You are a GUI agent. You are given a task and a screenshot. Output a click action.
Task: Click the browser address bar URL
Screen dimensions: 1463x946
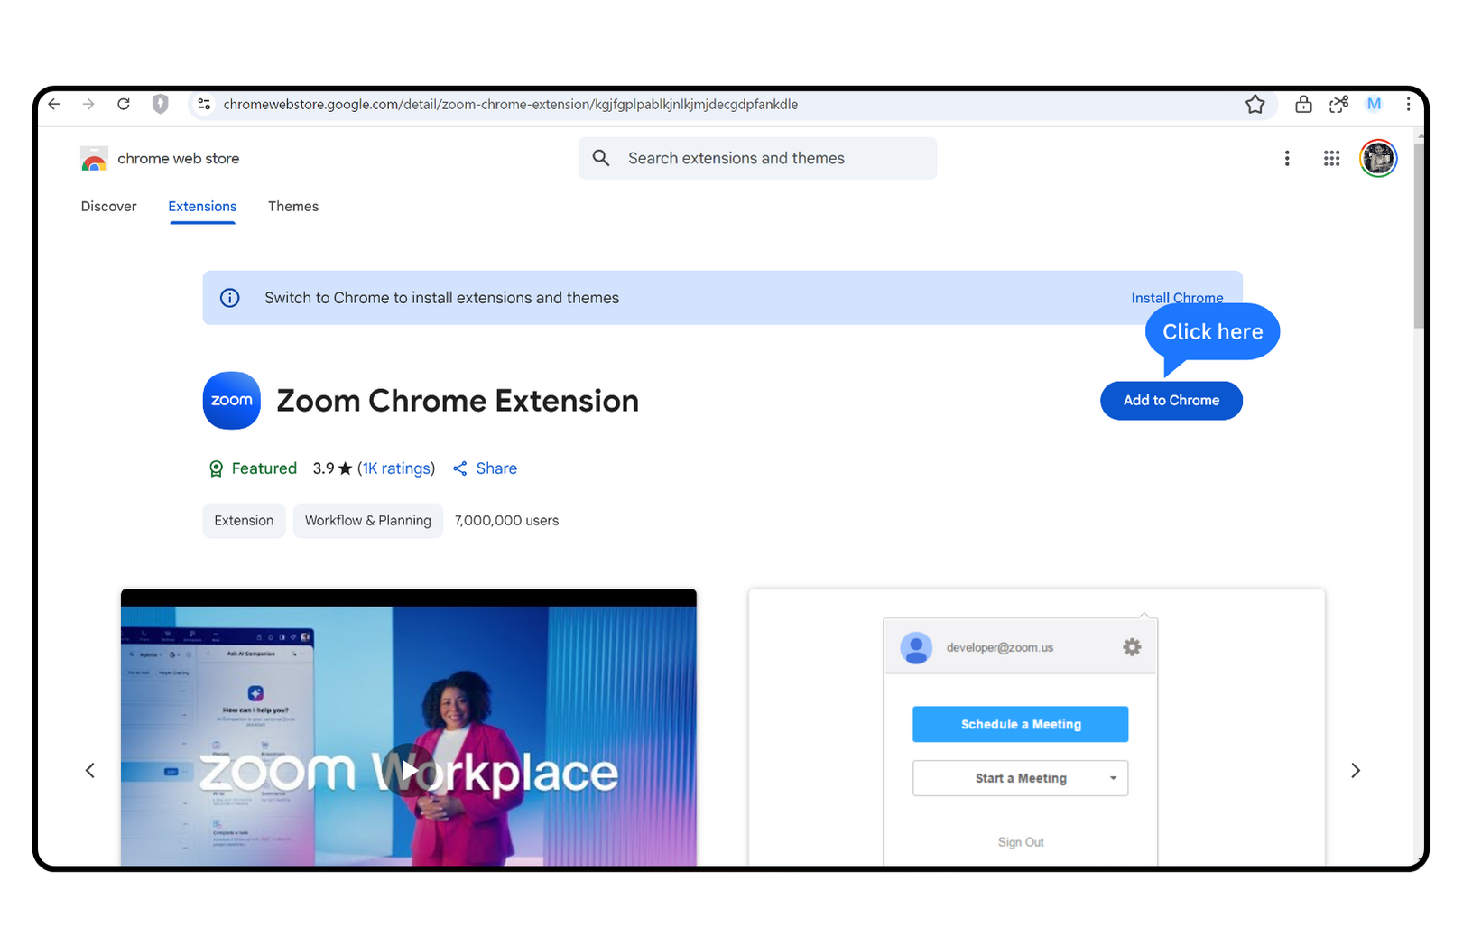(510, 104)
